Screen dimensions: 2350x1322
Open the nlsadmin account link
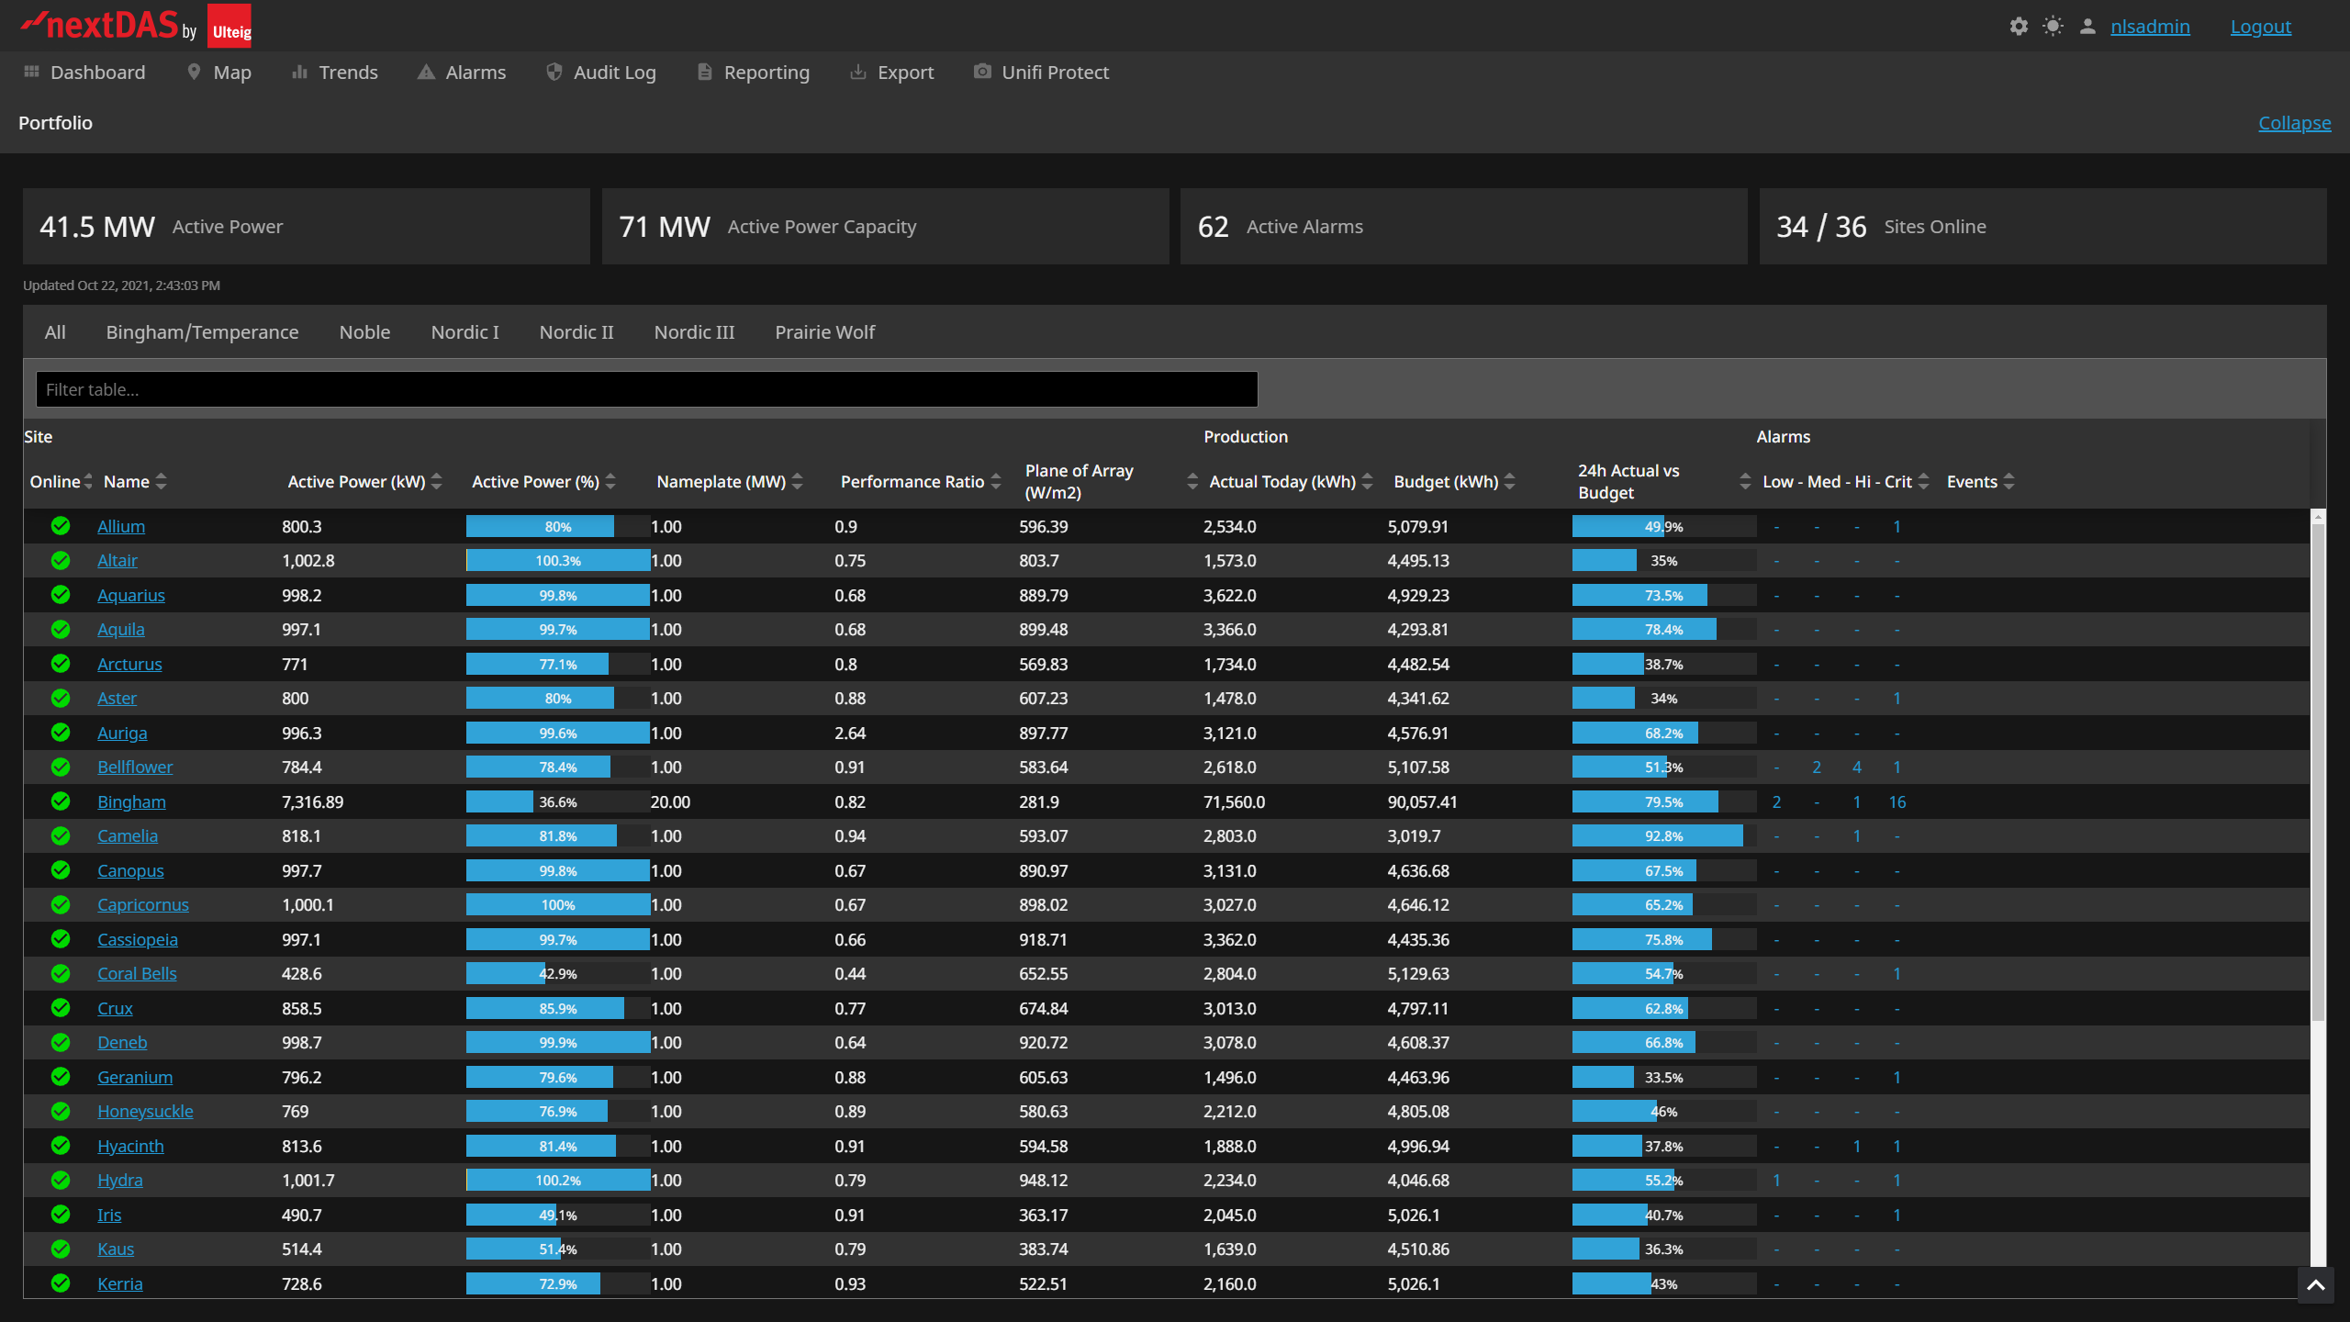[x=2150, y=27]
